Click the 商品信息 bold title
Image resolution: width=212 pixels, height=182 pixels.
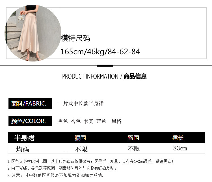135,76
